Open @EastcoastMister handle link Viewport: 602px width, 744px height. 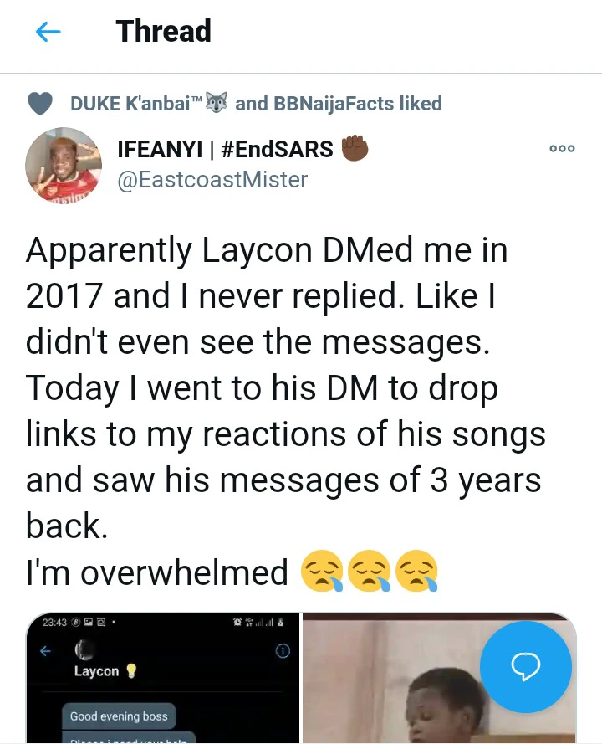point(212,179)
